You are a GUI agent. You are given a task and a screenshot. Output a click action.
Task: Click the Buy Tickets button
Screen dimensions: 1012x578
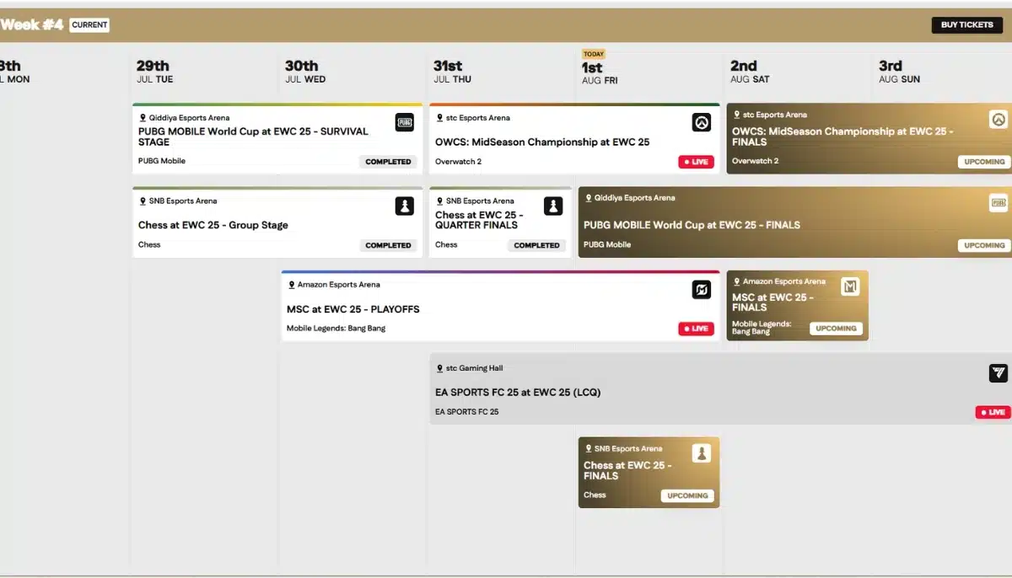click(x=967, y=25)
